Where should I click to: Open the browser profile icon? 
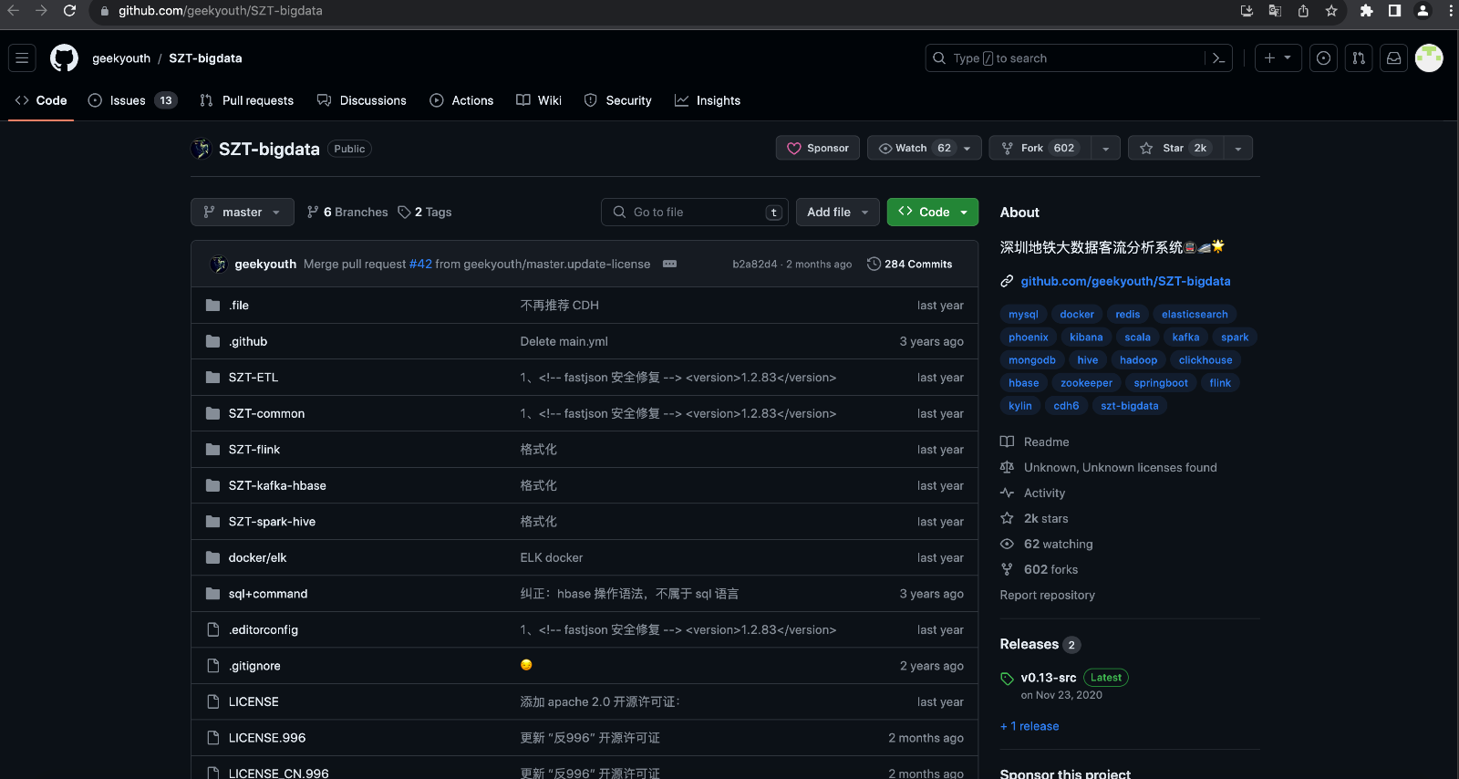click(x=1423, y=11)
